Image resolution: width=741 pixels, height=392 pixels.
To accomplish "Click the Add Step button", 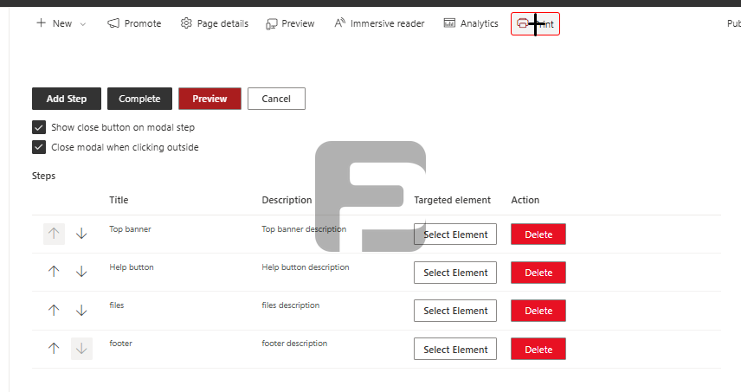I will pyautogui.click(x=67, y=99).
